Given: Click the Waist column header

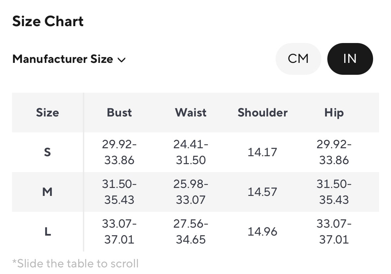Looking at the screenshot, I should (x=191, y=113).
